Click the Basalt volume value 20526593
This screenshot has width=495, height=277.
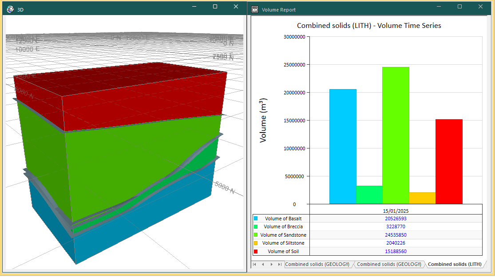click(x=396, y=218)
